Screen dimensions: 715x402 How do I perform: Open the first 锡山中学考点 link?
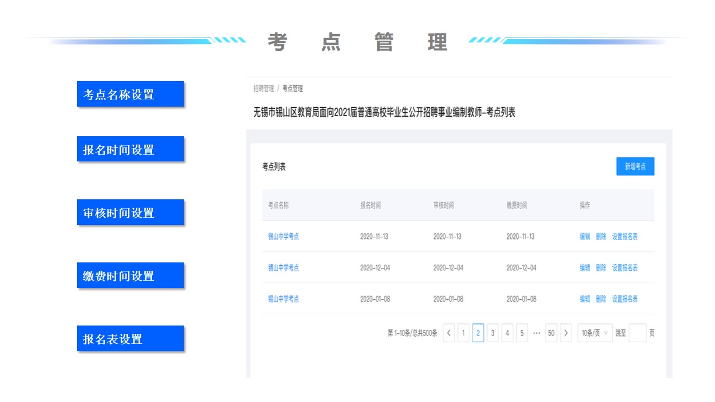click(x=283, y=237)
